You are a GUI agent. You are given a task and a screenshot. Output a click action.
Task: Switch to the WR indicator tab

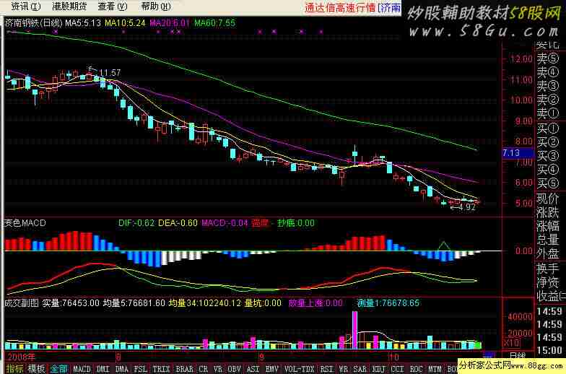click(x=344, y=369)
